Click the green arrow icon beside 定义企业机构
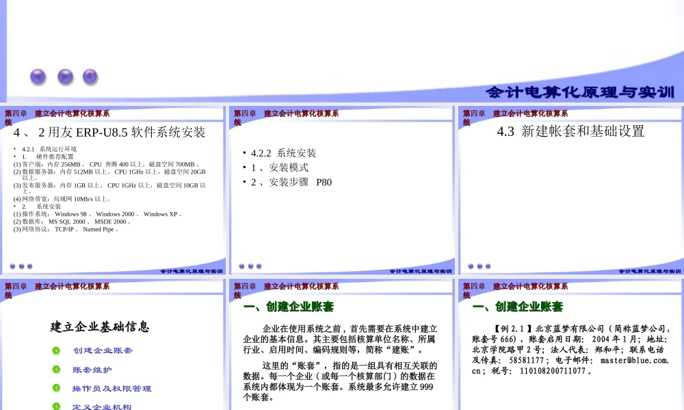The height and width of the screenshot is (410, 684). (57, 406)
